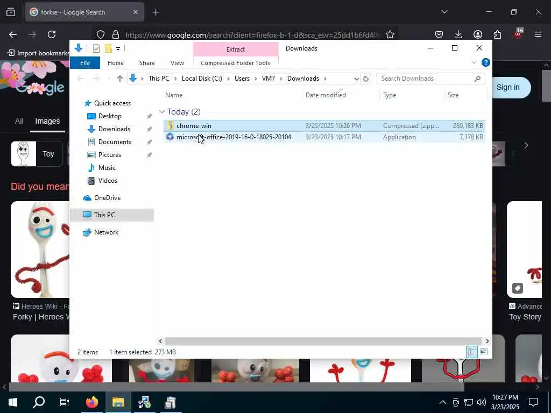Open Windows taskbar Search
Viewport: 551px width, 413px height.
tap(39, 402)
